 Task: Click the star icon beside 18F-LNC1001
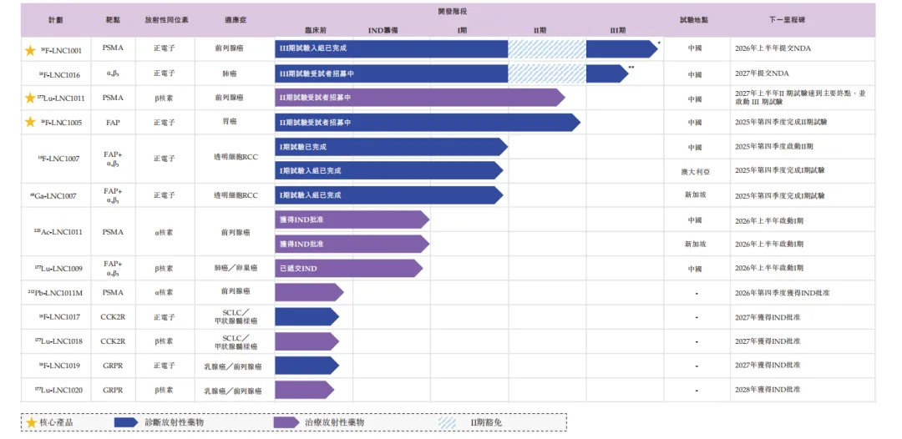pos(30,50)
